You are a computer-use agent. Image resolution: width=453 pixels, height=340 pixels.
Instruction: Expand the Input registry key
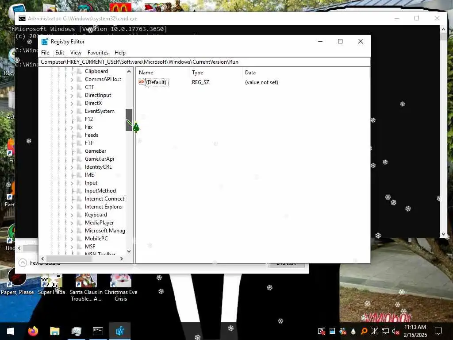[x=72, y=183]
